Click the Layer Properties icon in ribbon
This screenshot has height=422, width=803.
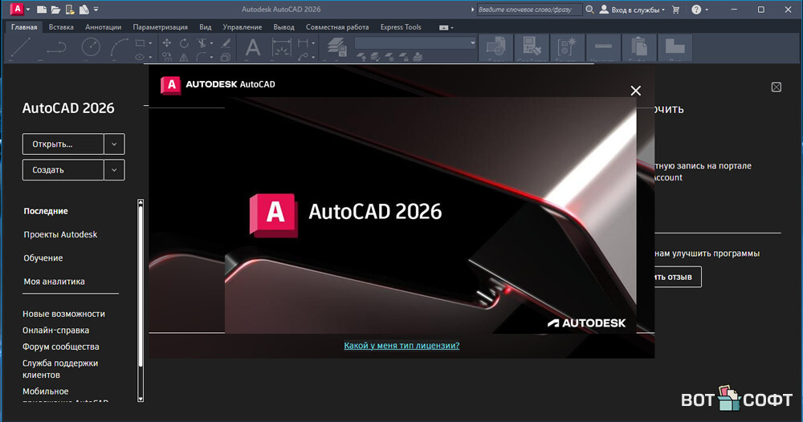pyautogui.click(x=336, y=48)
